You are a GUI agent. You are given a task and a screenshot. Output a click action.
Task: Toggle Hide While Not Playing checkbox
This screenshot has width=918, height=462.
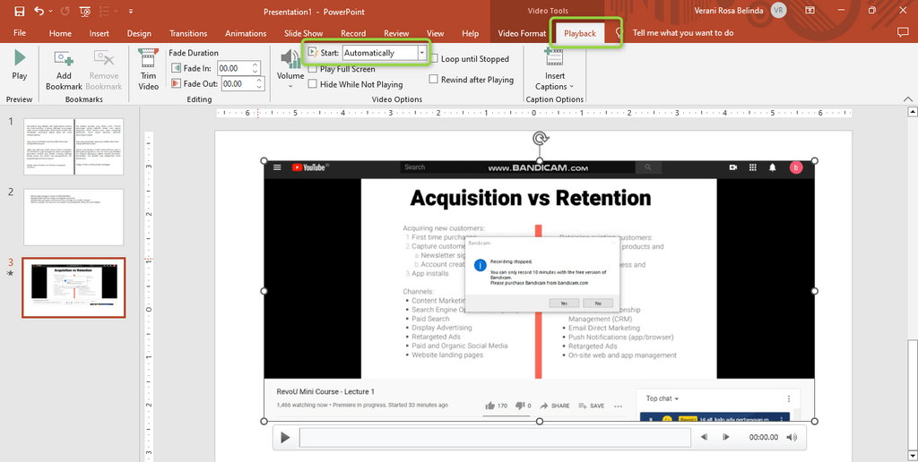pos(313,84)
